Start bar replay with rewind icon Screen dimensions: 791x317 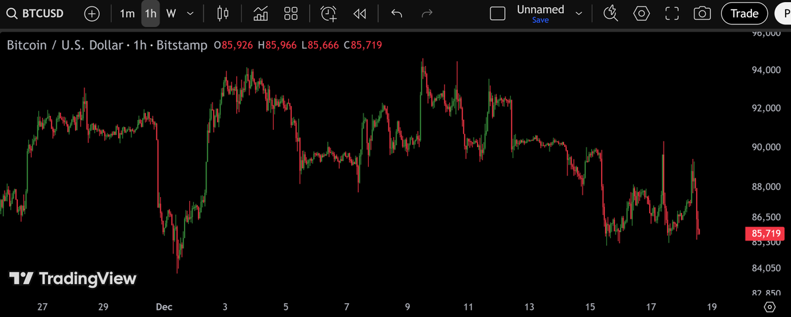tap(359, 14)
